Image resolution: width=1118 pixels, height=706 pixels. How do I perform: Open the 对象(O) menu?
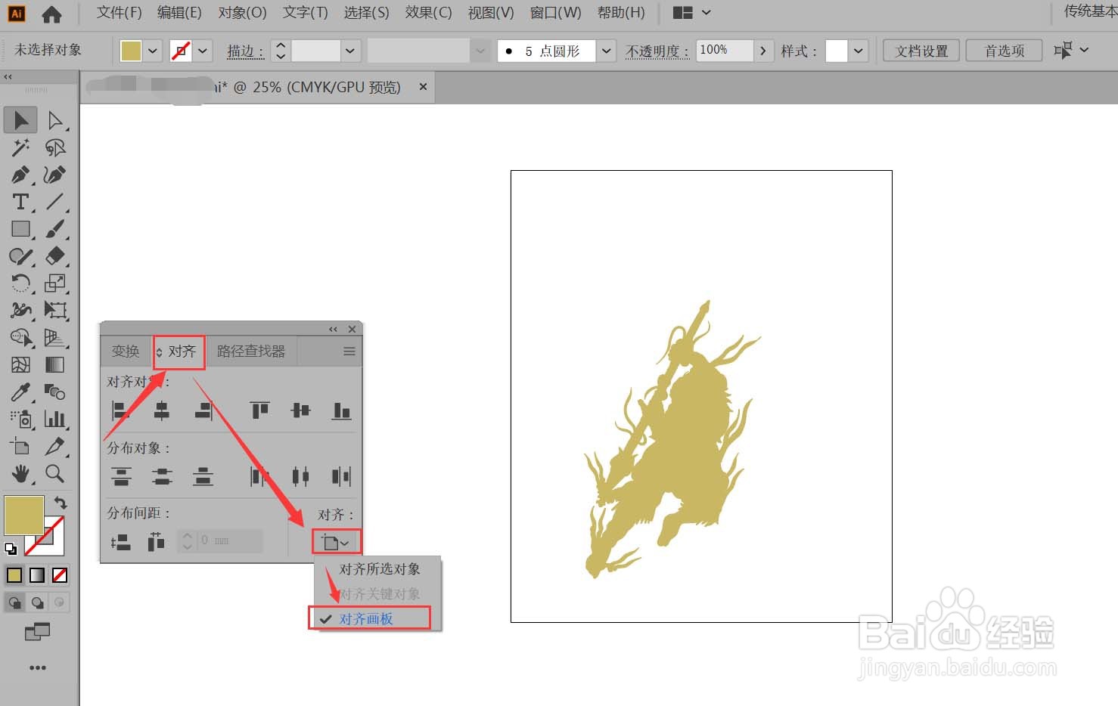coord(242,13)
